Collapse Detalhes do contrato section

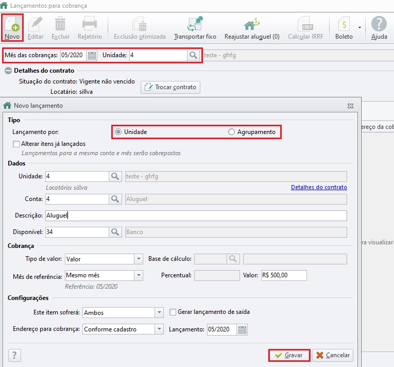(x=8, y=71)
